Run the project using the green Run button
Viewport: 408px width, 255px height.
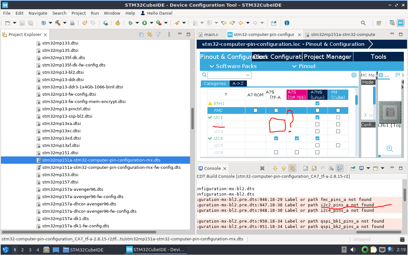pyautogui.click(x=145, y=23)
